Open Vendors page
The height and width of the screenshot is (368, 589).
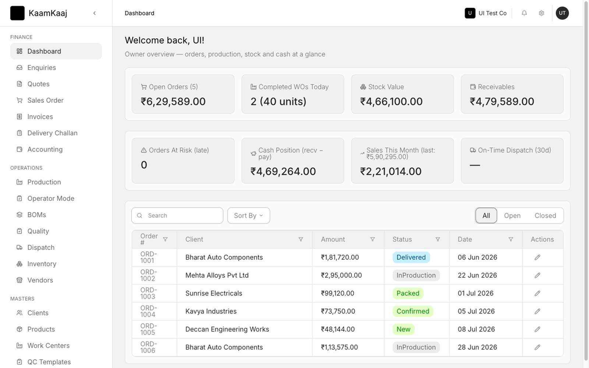56,280
